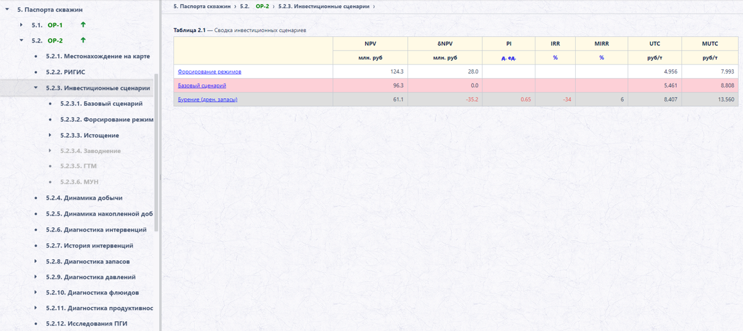Viewport: 743px width, 331px height.
Task: Click the blue д. ед. unit under PI
Action: (x=508, y=58)
